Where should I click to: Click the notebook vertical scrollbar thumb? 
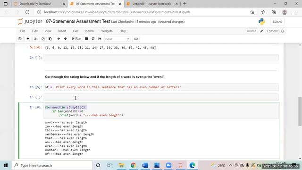pos(300,111)
